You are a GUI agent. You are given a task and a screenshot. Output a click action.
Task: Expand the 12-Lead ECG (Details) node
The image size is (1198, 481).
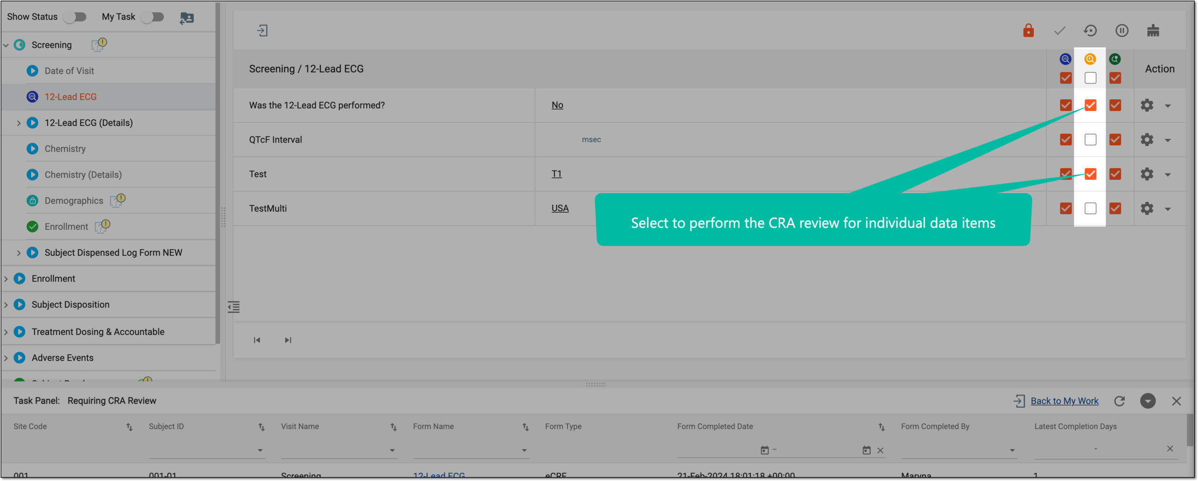(x=18, y=123)
